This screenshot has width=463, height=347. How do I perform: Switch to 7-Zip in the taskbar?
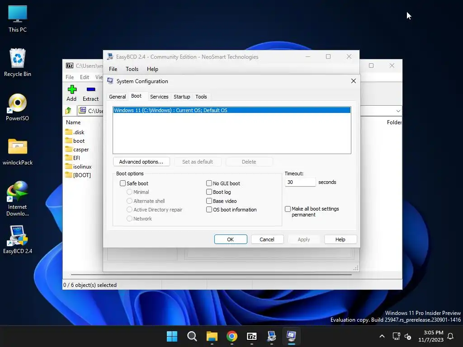pyautogui.click(x=251, y=336)
